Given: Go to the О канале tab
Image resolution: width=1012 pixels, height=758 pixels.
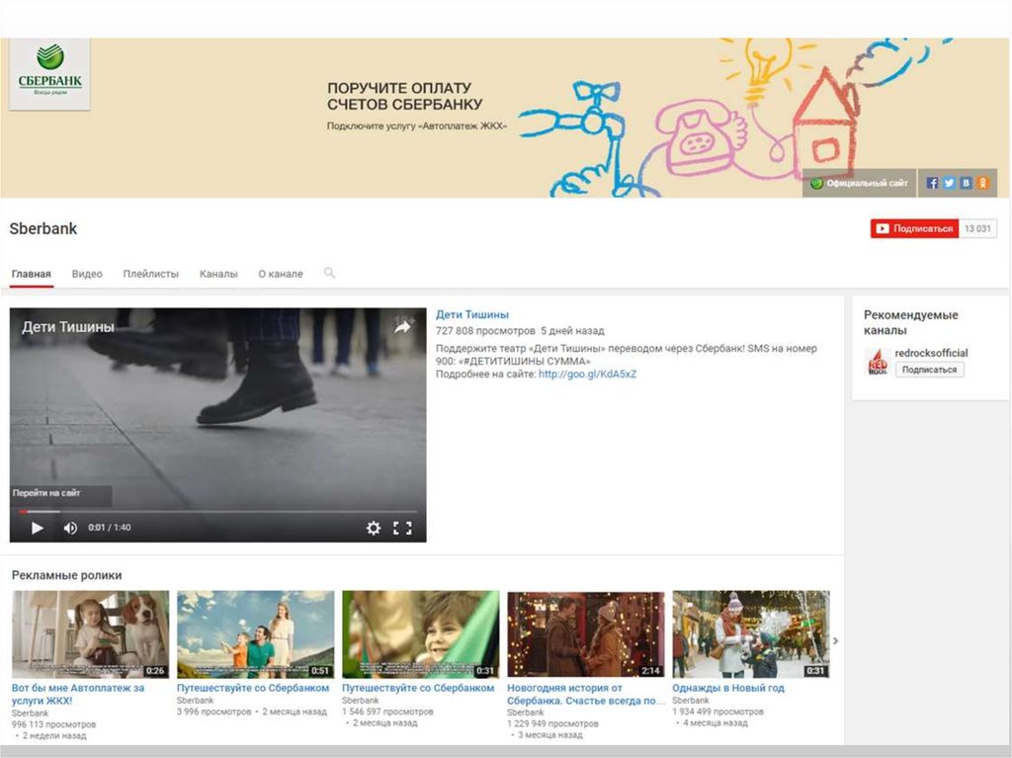Looking at the screenshot, I should [x=281, y=274].
